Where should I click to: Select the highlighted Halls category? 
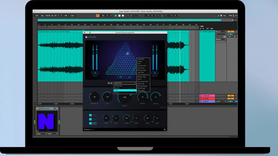coord(125,90)
